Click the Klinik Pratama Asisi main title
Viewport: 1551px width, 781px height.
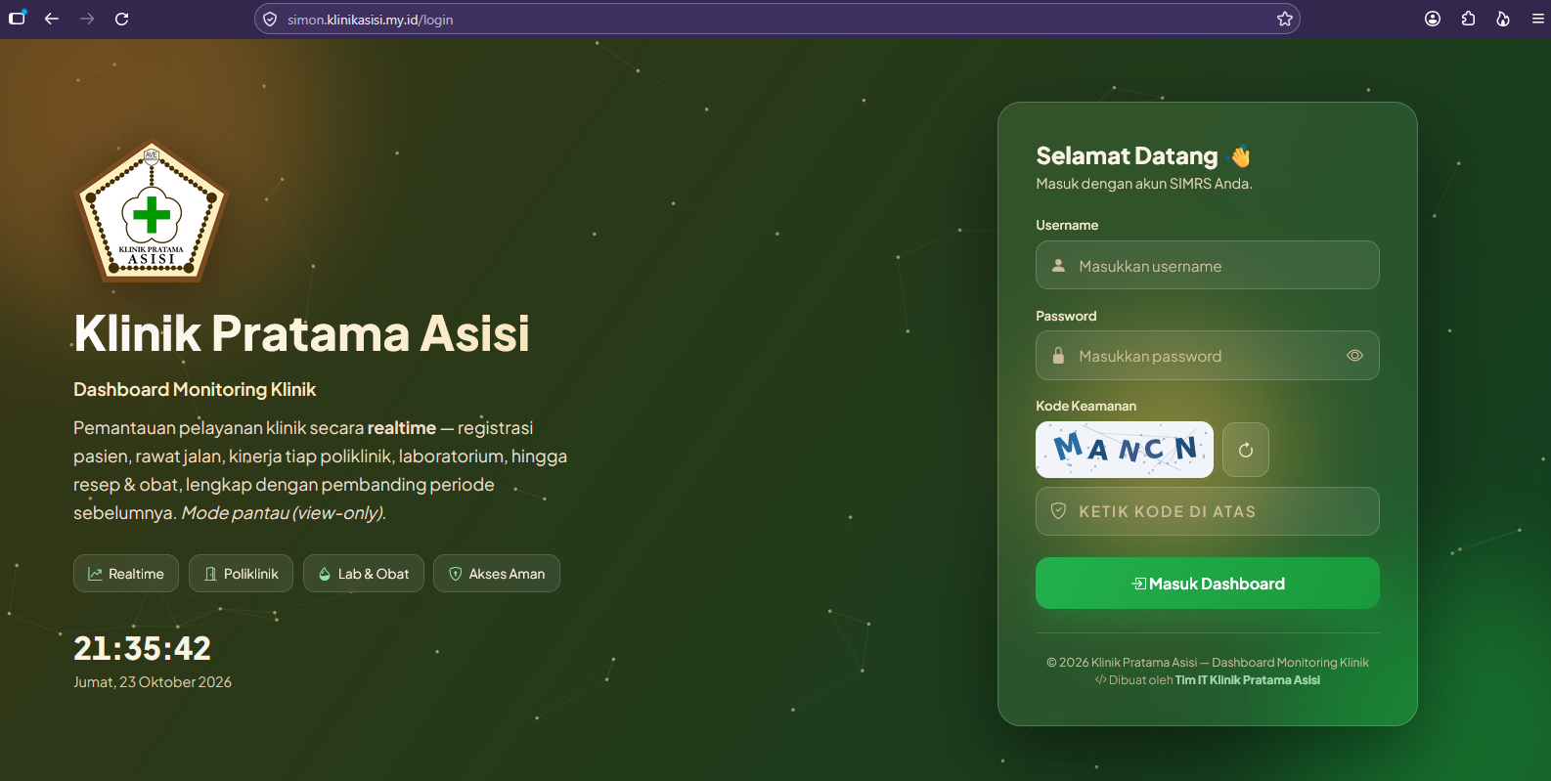pos(301,333)
